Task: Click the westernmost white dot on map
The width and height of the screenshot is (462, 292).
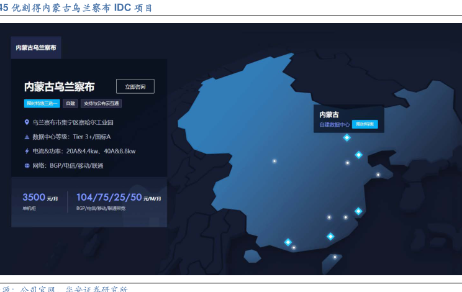Action: click(274, 161)
